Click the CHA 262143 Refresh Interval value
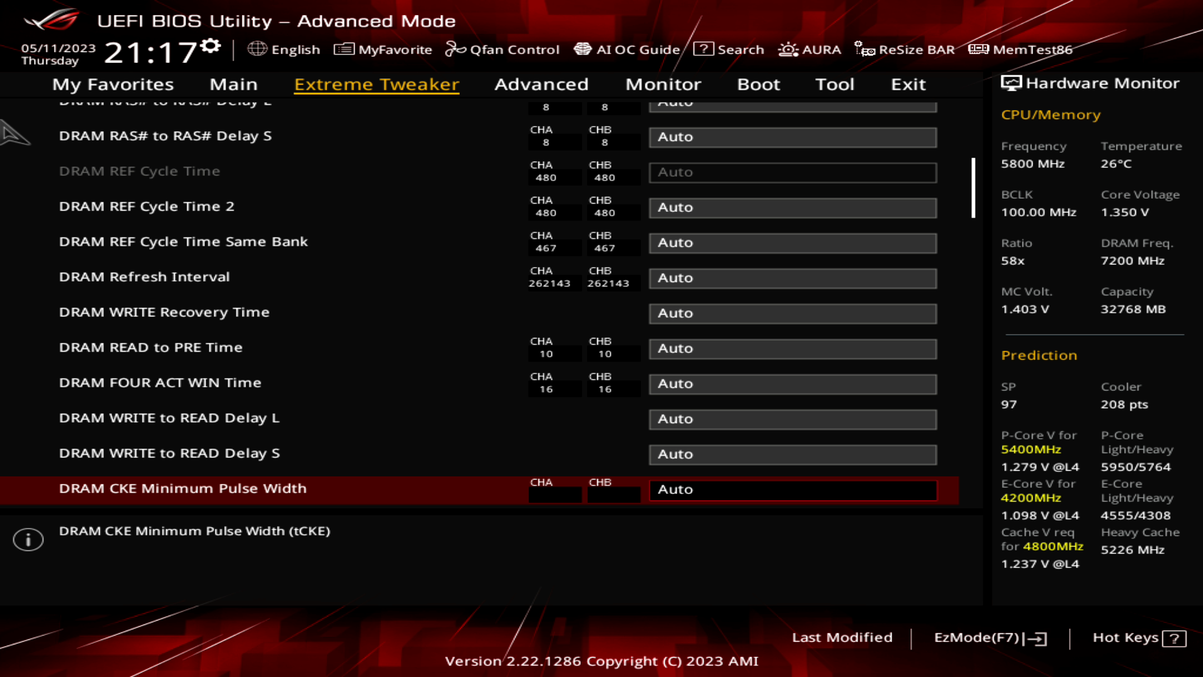The width and height of the screenshot is (1203, 677). tap(549, 283)
